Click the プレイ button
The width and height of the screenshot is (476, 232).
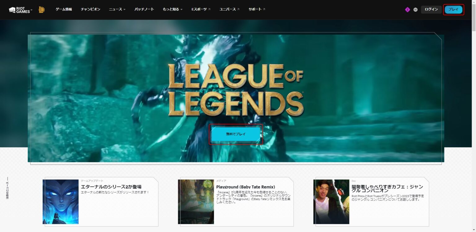point(453,9)
